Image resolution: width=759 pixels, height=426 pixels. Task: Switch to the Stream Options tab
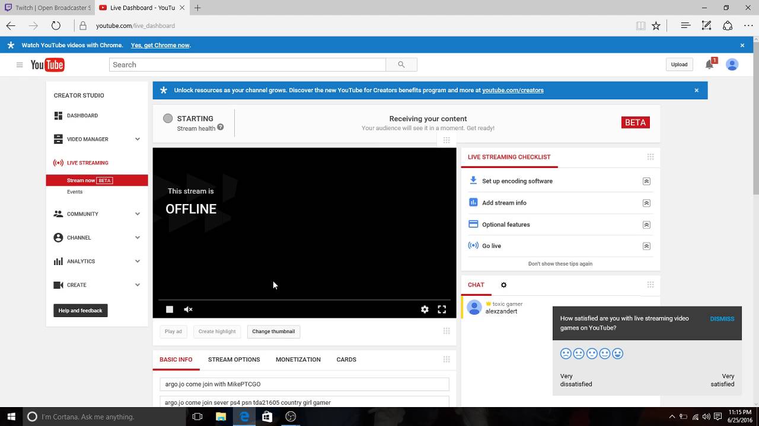coord(234,360)
